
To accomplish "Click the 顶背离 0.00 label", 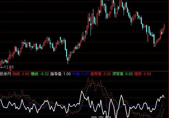I will (123, 74).
